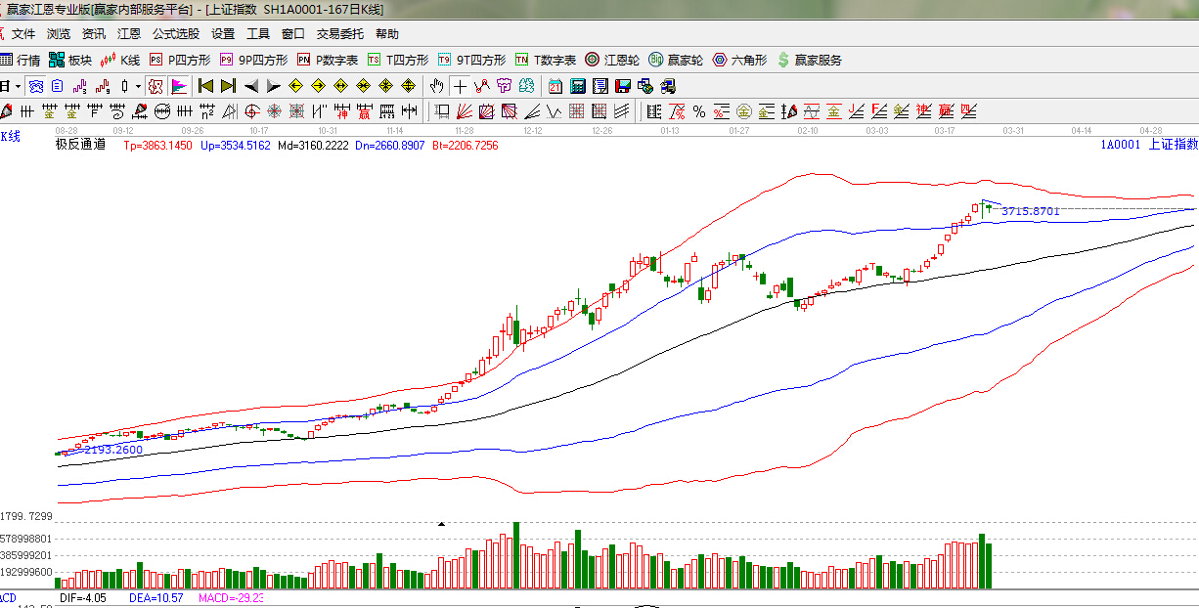The image size is (1199, 608).
Task: Click the 行情 quotes button
Action: pos(21,60)
